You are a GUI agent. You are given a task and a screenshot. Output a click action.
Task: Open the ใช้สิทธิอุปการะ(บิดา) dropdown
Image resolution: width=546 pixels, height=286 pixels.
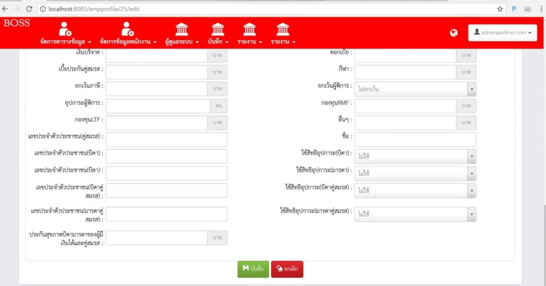[415, 157]
